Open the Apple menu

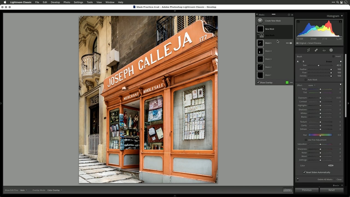[x=5, y=2]
